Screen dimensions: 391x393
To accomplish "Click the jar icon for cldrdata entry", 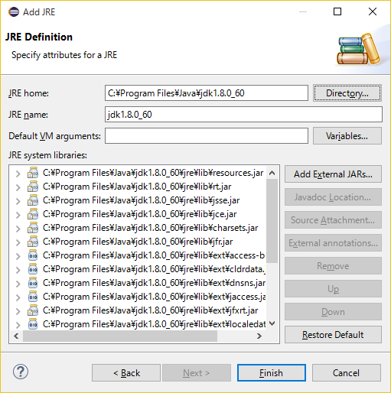I will tap(33, 269).
